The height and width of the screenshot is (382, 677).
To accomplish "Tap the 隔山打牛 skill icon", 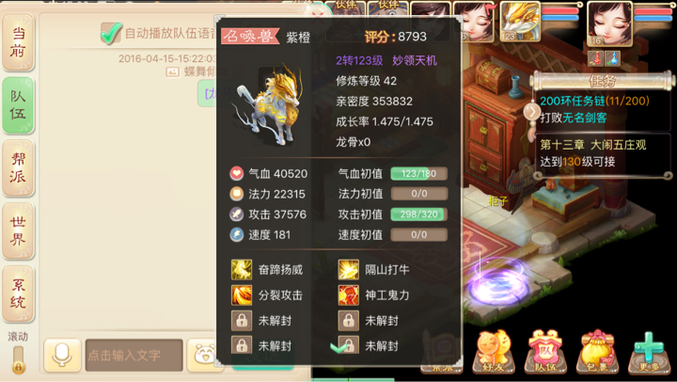I will coord(349,270).
